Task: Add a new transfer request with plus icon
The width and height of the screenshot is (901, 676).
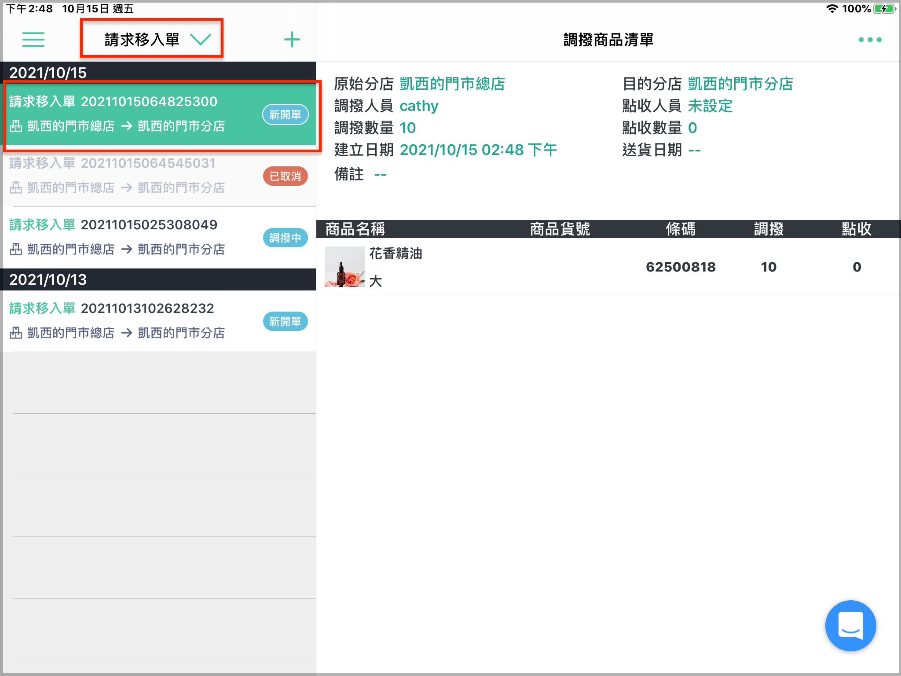Action: coord(292,40)
